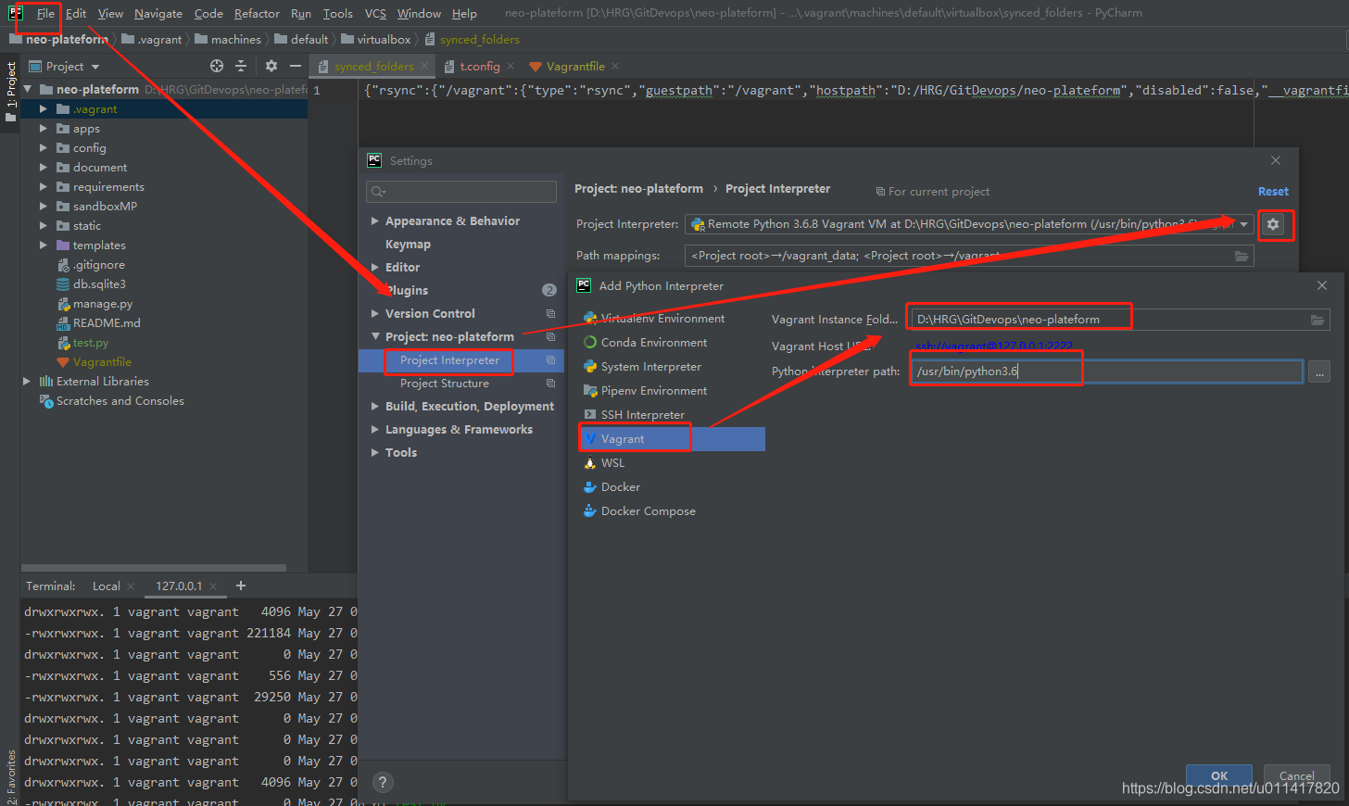The image size is (1349, 806).
Task: Open the Refactor menu
Action: tap(257, 13)
